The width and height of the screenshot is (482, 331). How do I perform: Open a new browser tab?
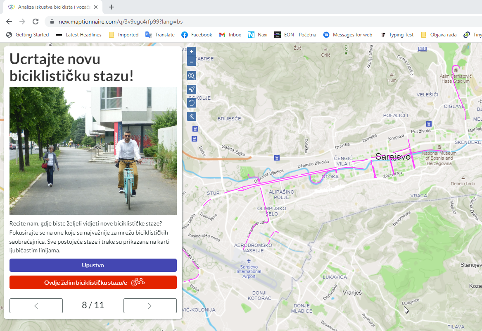click(x=112, y=7)
